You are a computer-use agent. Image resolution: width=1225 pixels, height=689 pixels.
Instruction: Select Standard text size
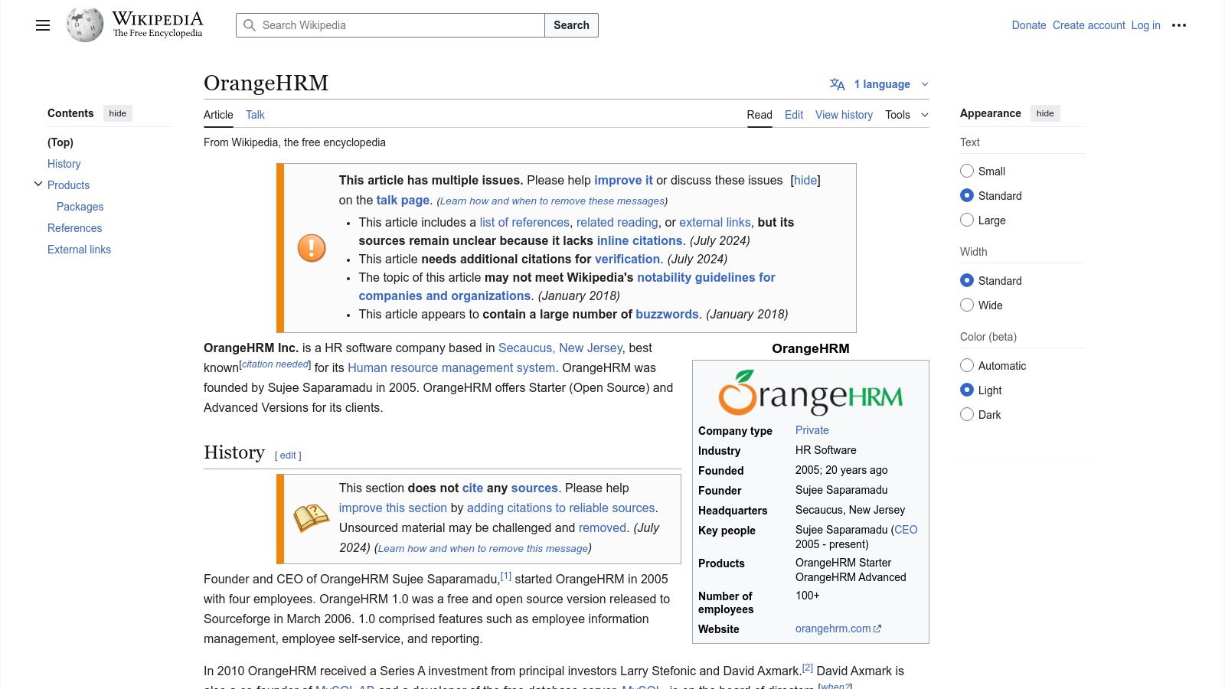pyautogui.click(x=967, y=195)
